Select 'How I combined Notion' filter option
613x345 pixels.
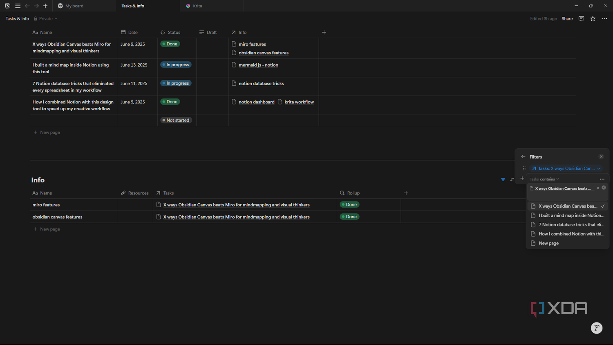click(568, 234)
